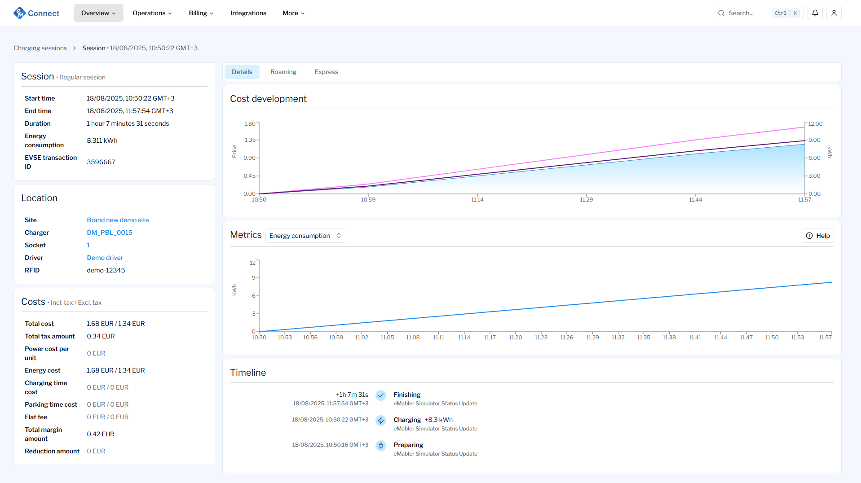Open the Energy consumption metrics selector

click(x=305, y=236)
